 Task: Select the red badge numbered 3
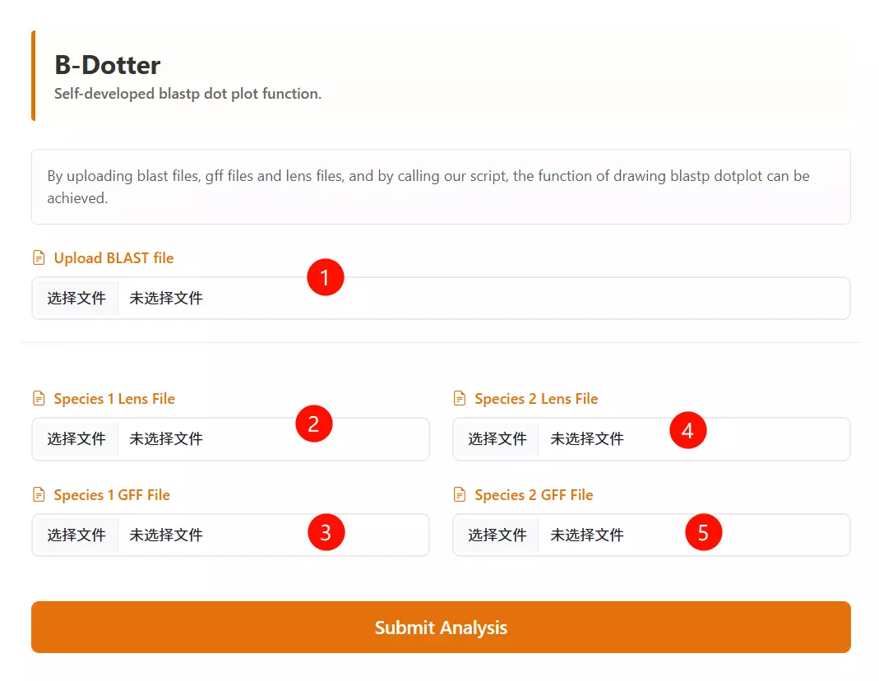pos(326,532)
